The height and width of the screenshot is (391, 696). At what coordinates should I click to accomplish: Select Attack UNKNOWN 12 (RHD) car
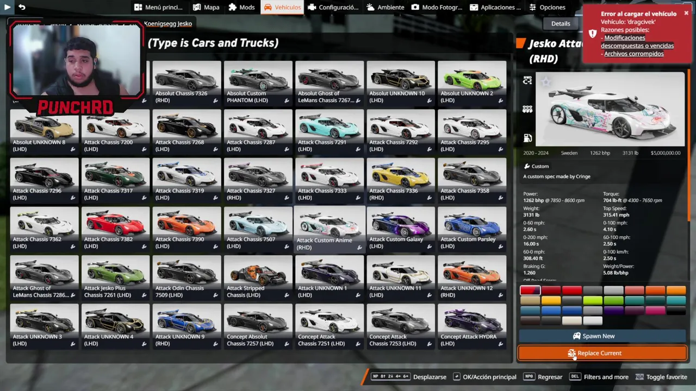[471, 277]
